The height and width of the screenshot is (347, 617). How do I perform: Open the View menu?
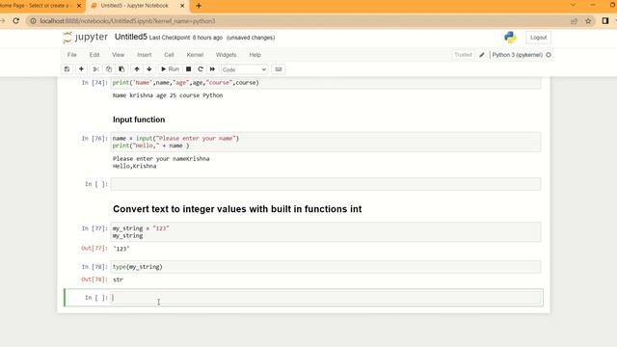[x=118, y=55]
